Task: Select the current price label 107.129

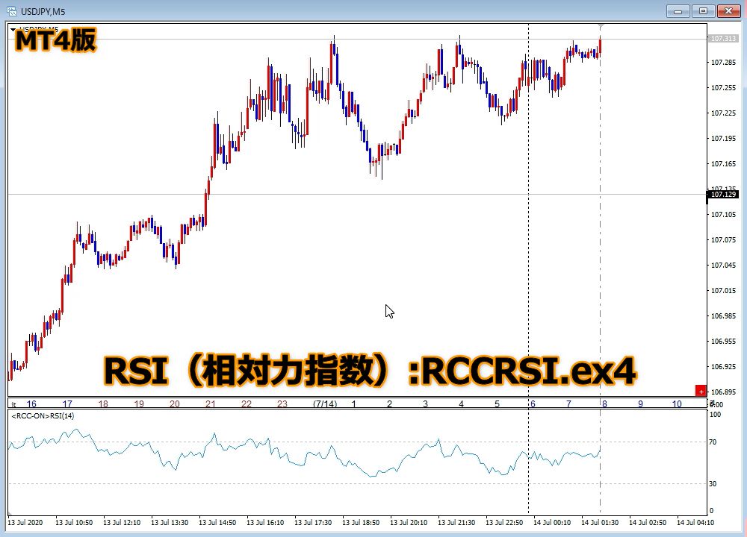Action: click(x=722, y=194)
